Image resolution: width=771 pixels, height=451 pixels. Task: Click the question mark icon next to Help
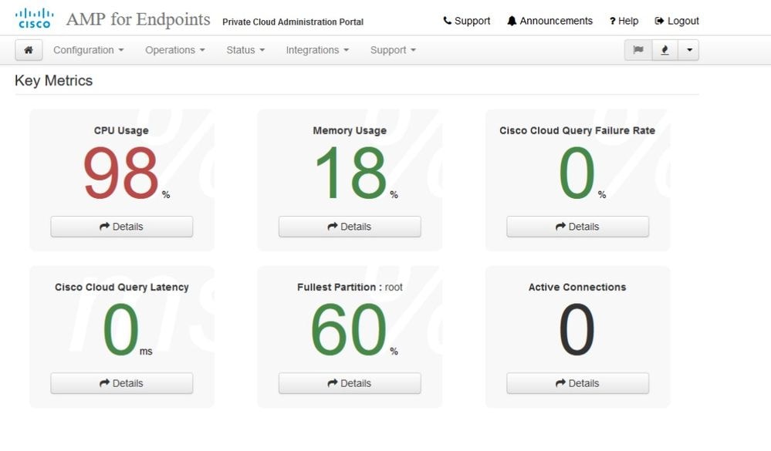click(x=613, y=21)
